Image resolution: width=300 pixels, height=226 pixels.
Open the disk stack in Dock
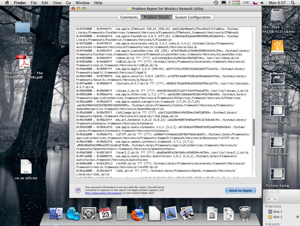coord(212,214)
